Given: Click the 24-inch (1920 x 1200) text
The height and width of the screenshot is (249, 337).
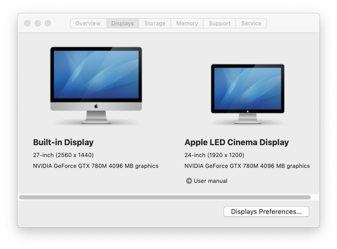Looking at the screenshot, I should [214, 155].
